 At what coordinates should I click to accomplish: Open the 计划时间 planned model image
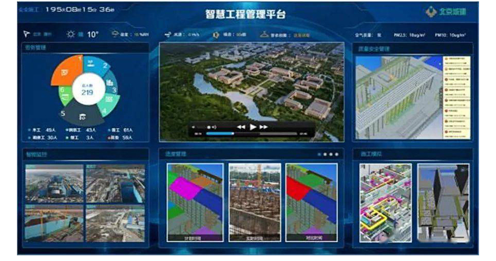(x=195, y=202)
